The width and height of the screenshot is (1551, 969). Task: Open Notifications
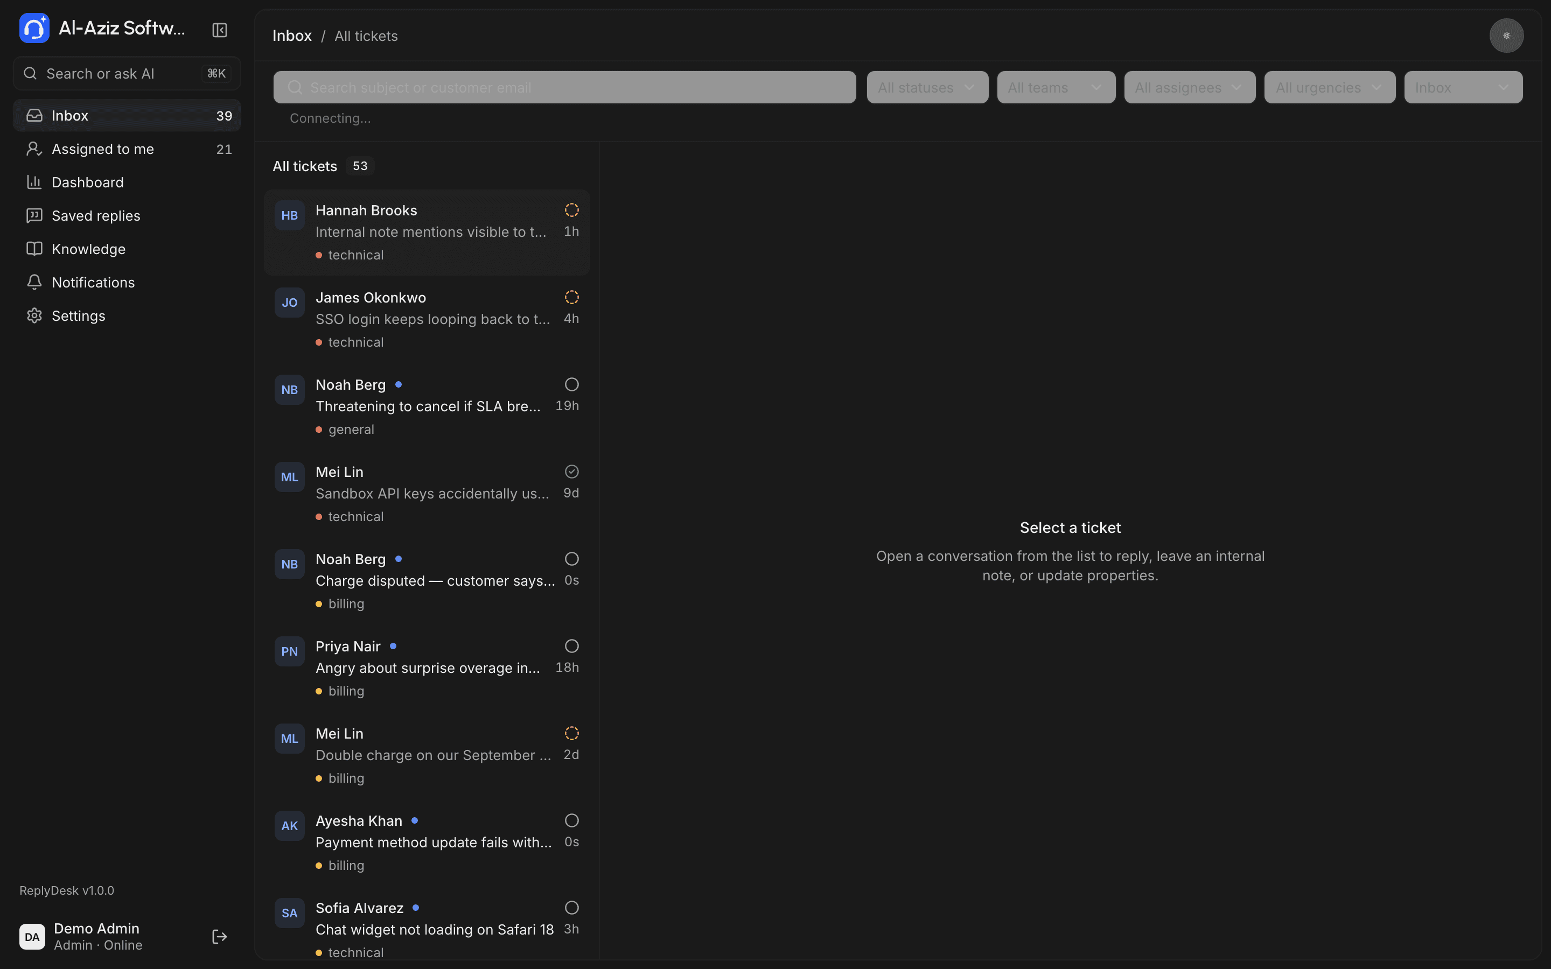[127, 282]
